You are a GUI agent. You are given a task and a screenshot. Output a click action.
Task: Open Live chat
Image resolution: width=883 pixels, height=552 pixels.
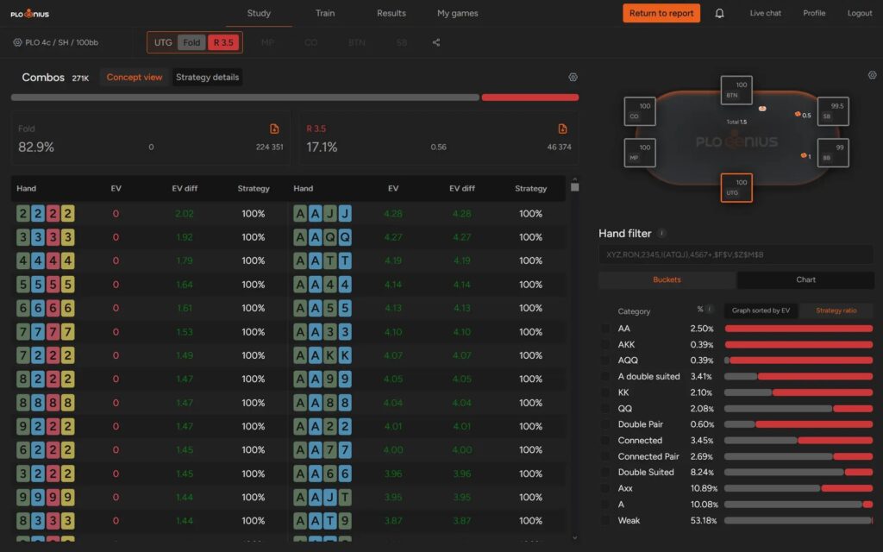coord(765,13)
